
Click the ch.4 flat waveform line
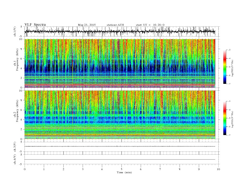120,160
